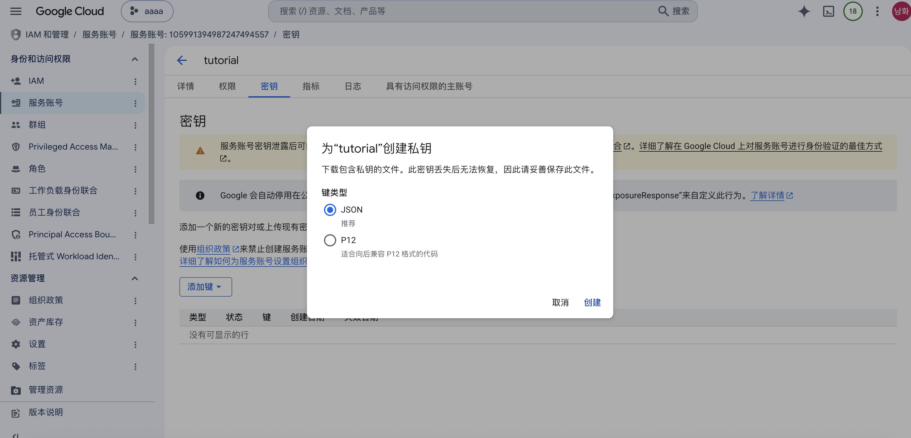The width and height of the screenshot is (911, 438).
Task: Switch to the 日志 tab
Action: click(353, 87)
